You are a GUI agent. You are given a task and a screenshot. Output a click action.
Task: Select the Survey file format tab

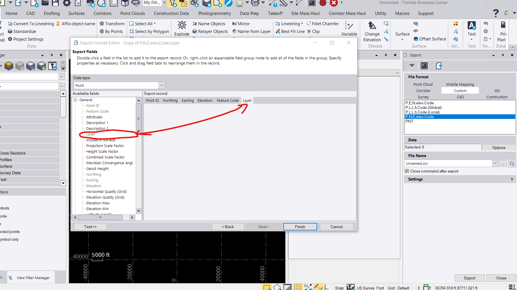pyautogui.click(x=423, y=97)
